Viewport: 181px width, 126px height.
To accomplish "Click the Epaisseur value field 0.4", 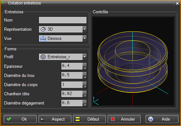I will 72,66.
